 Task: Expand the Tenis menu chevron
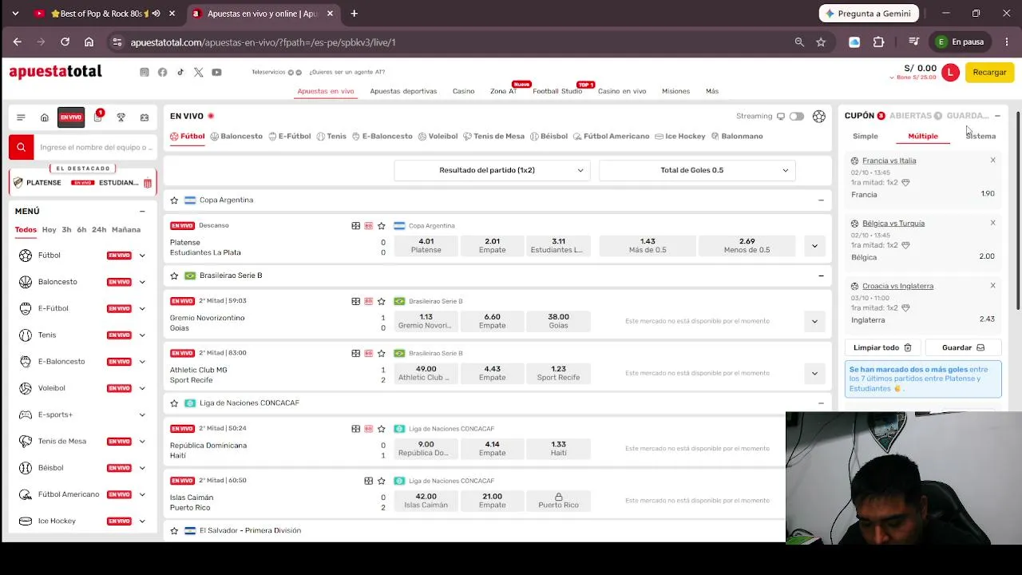pos(142,335)
